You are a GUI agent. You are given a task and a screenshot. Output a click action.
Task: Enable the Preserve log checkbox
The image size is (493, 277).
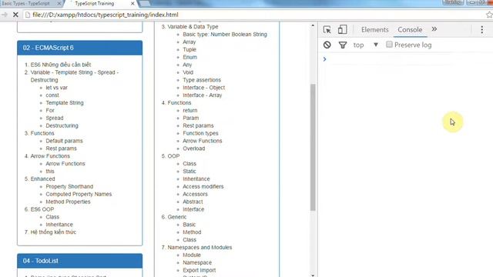tap(389, 45)
